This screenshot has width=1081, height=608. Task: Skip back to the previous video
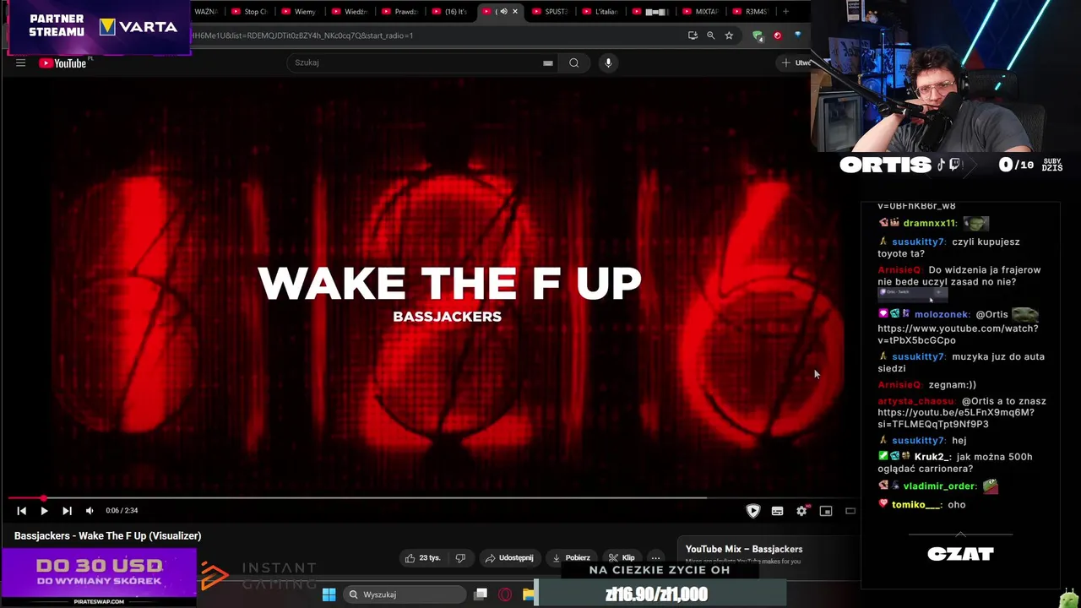click(x=22, y=510)
